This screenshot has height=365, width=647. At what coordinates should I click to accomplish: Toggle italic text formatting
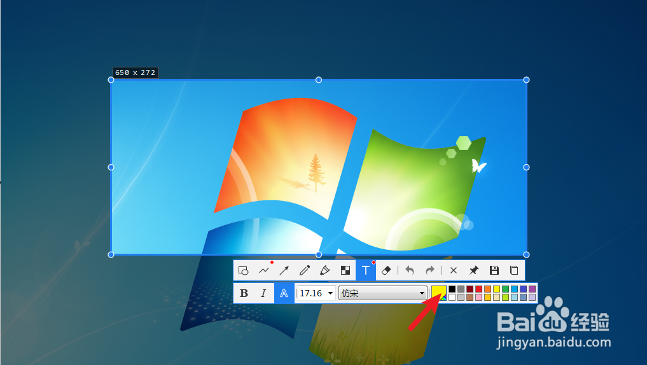pyautogui.click(x=263, y=293)
